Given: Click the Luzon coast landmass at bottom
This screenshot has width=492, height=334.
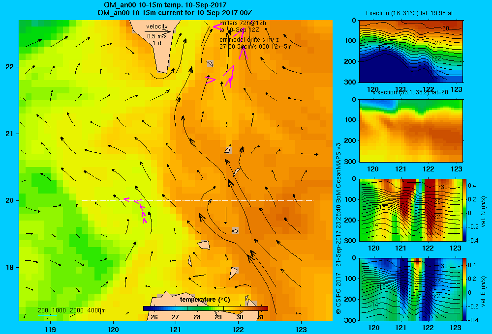Looking at the screenshot, I should pyautogui.click(x=201, y=306).
